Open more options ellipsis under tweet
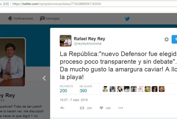Screen dimensions: 177x119 (120, 108)
